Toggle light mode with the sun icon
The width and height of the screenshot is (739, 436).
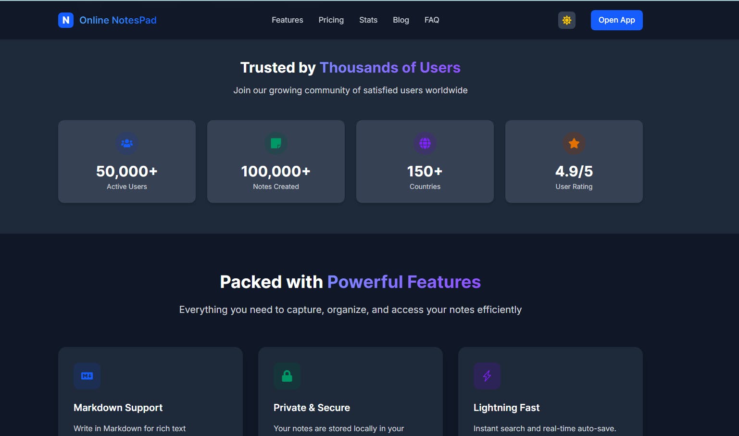coord(567,20)
